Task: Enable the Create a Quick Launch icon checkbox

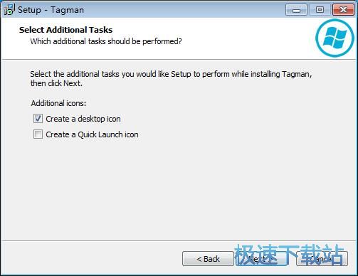Action: tap(38, 134)
